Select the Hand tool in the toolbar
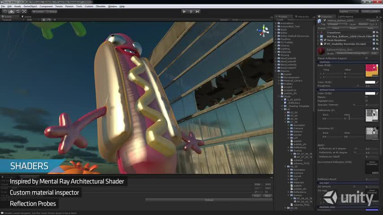 (x=5, y=12)
